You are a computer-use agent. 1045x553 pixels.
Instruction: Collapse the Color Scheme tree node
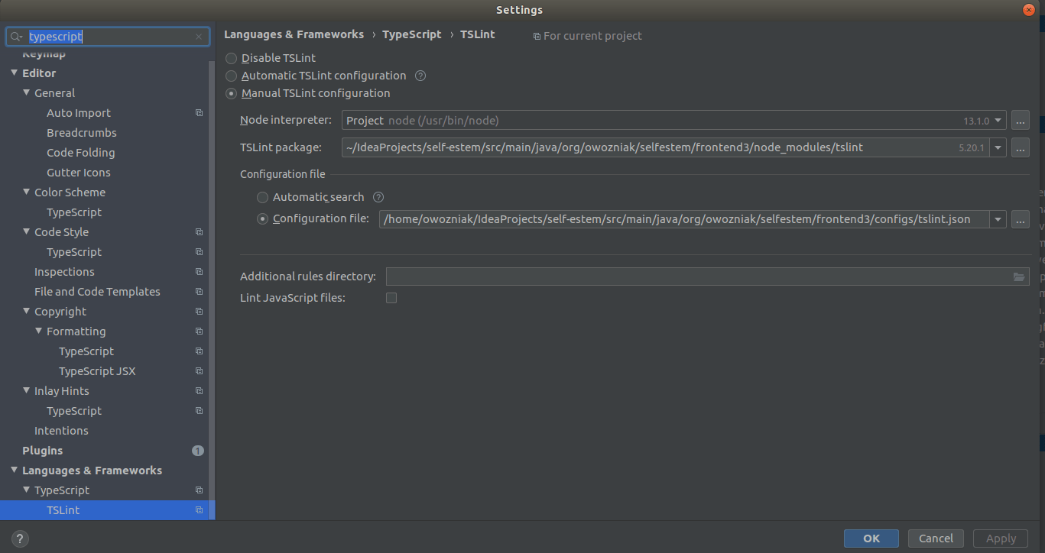point(26,192)
